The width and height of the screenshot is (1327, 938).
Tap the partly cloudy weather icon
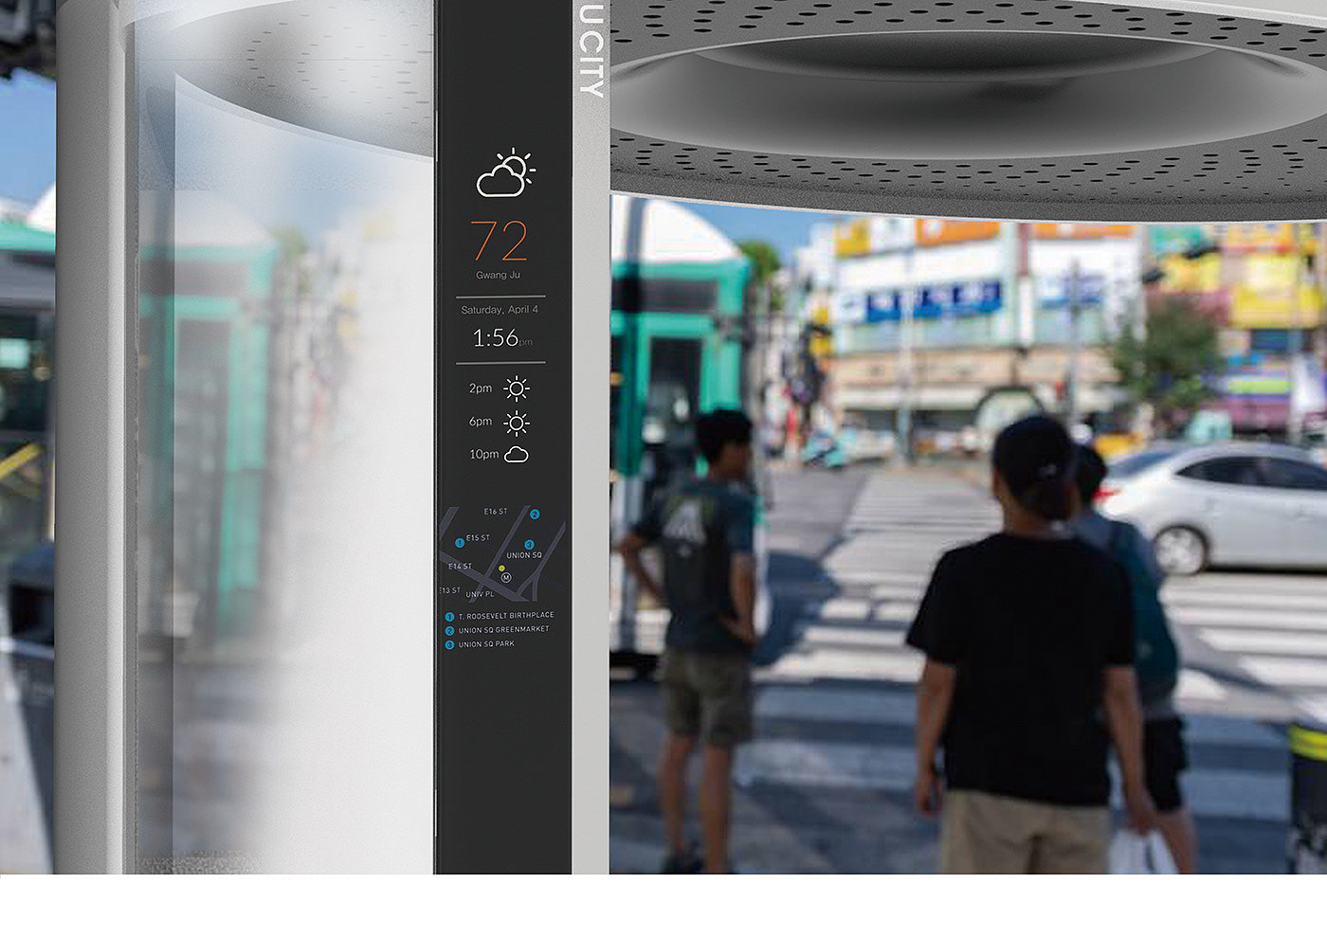pyautogui.click(x=505, y=172)
